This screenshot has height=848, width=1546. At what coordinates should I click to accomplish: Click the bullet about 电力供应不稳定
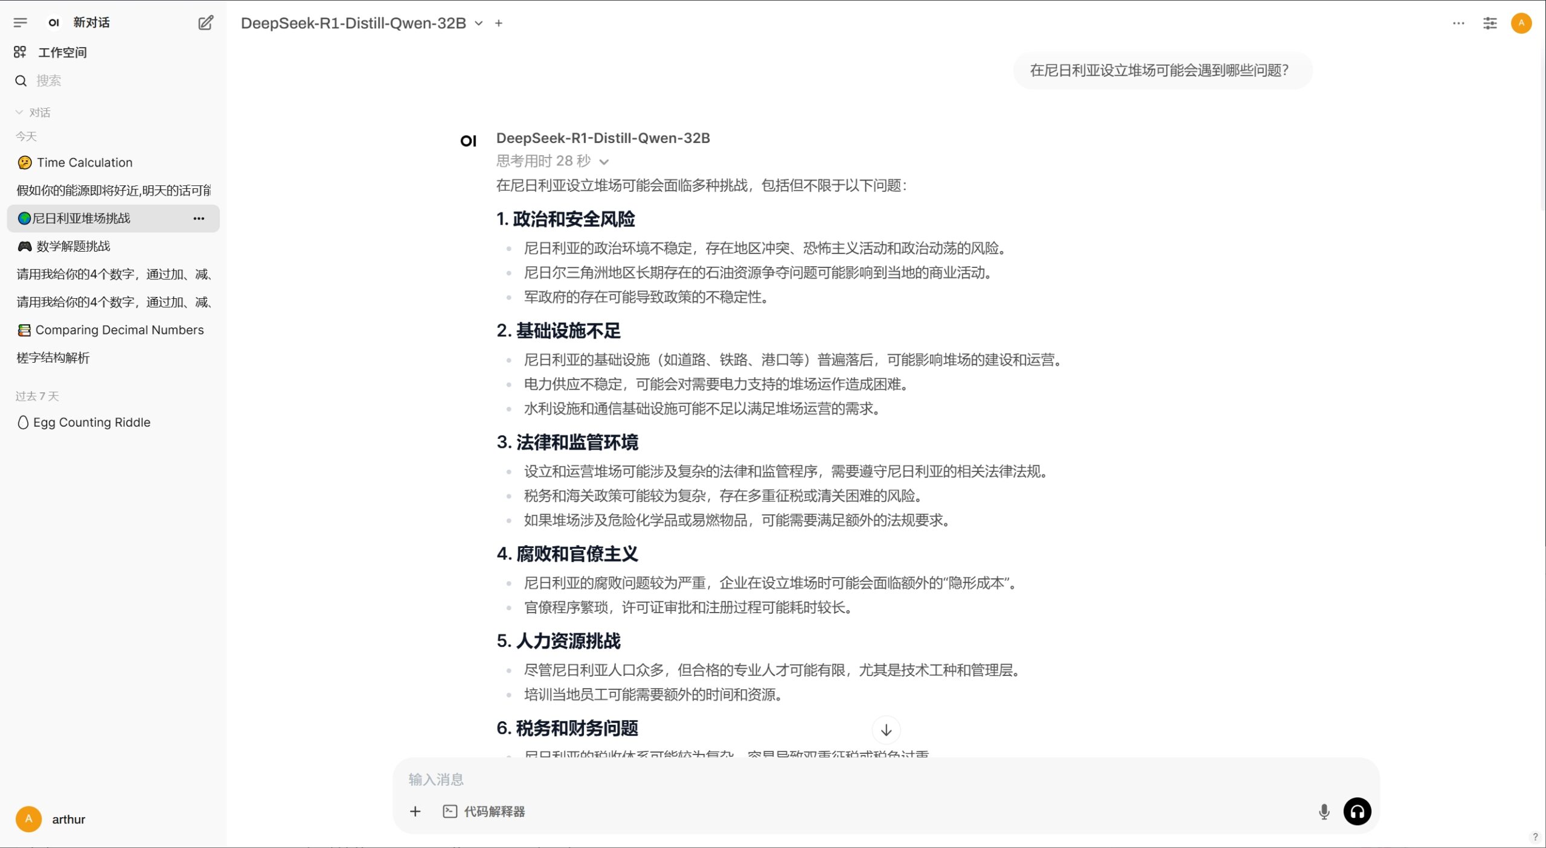click(x=716, y=384)
